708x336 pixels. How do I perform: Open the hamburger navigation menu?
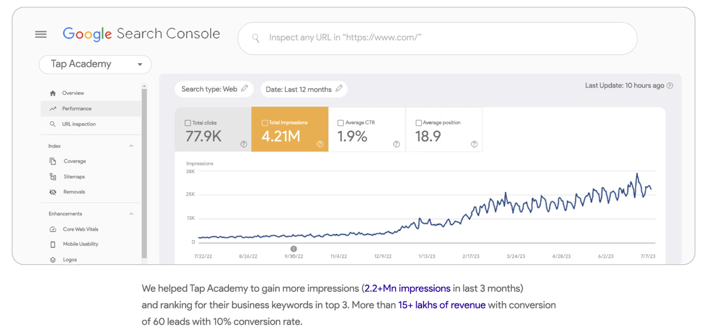pyautogui.click(x=41, y=34)
